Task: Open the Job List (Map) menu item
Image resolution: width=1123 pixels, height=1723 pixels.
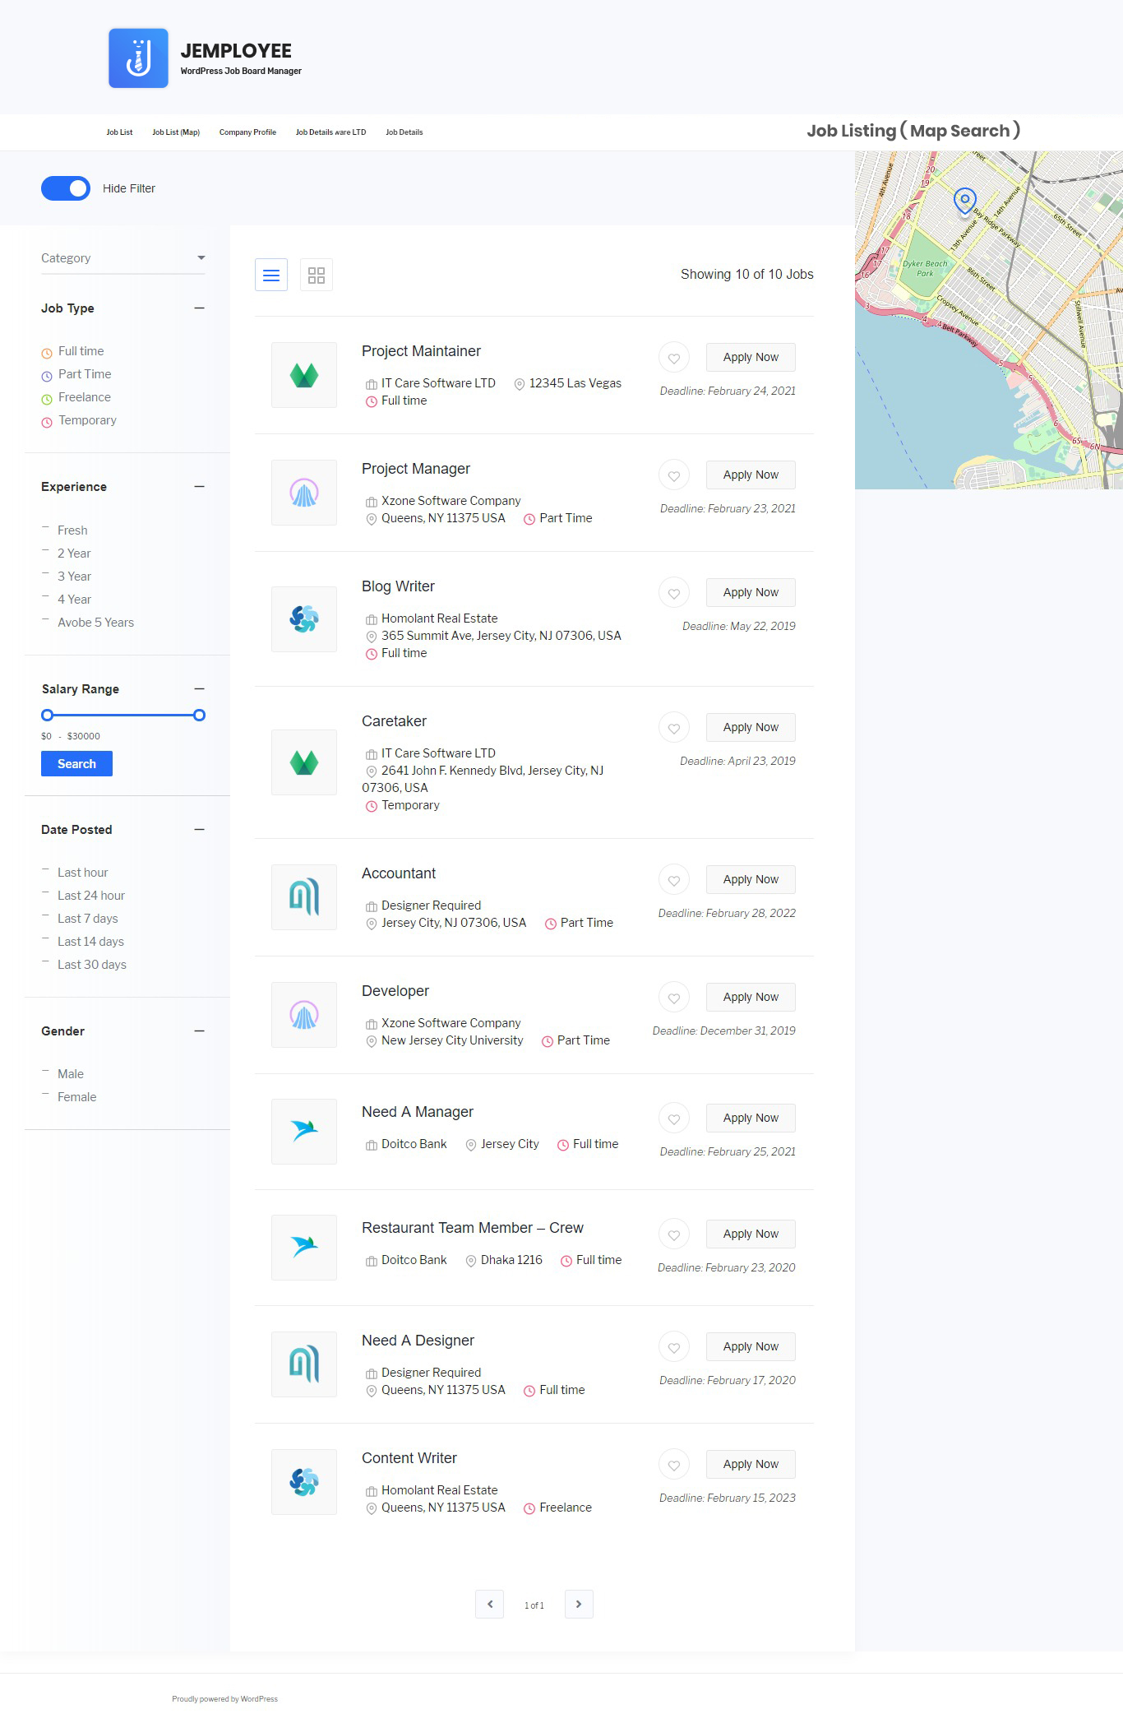Action: point(176,132)
